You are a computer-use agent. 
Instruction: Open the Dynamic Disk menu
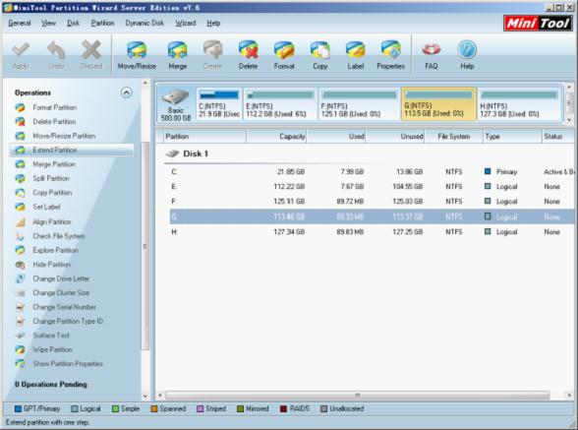click(144, 23)
